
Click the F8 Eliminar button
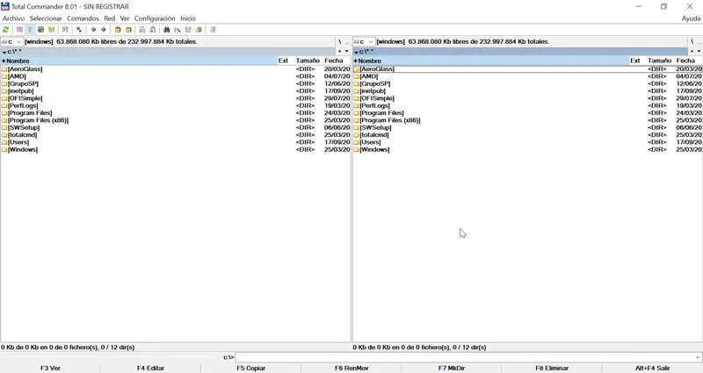pos(552,368)
